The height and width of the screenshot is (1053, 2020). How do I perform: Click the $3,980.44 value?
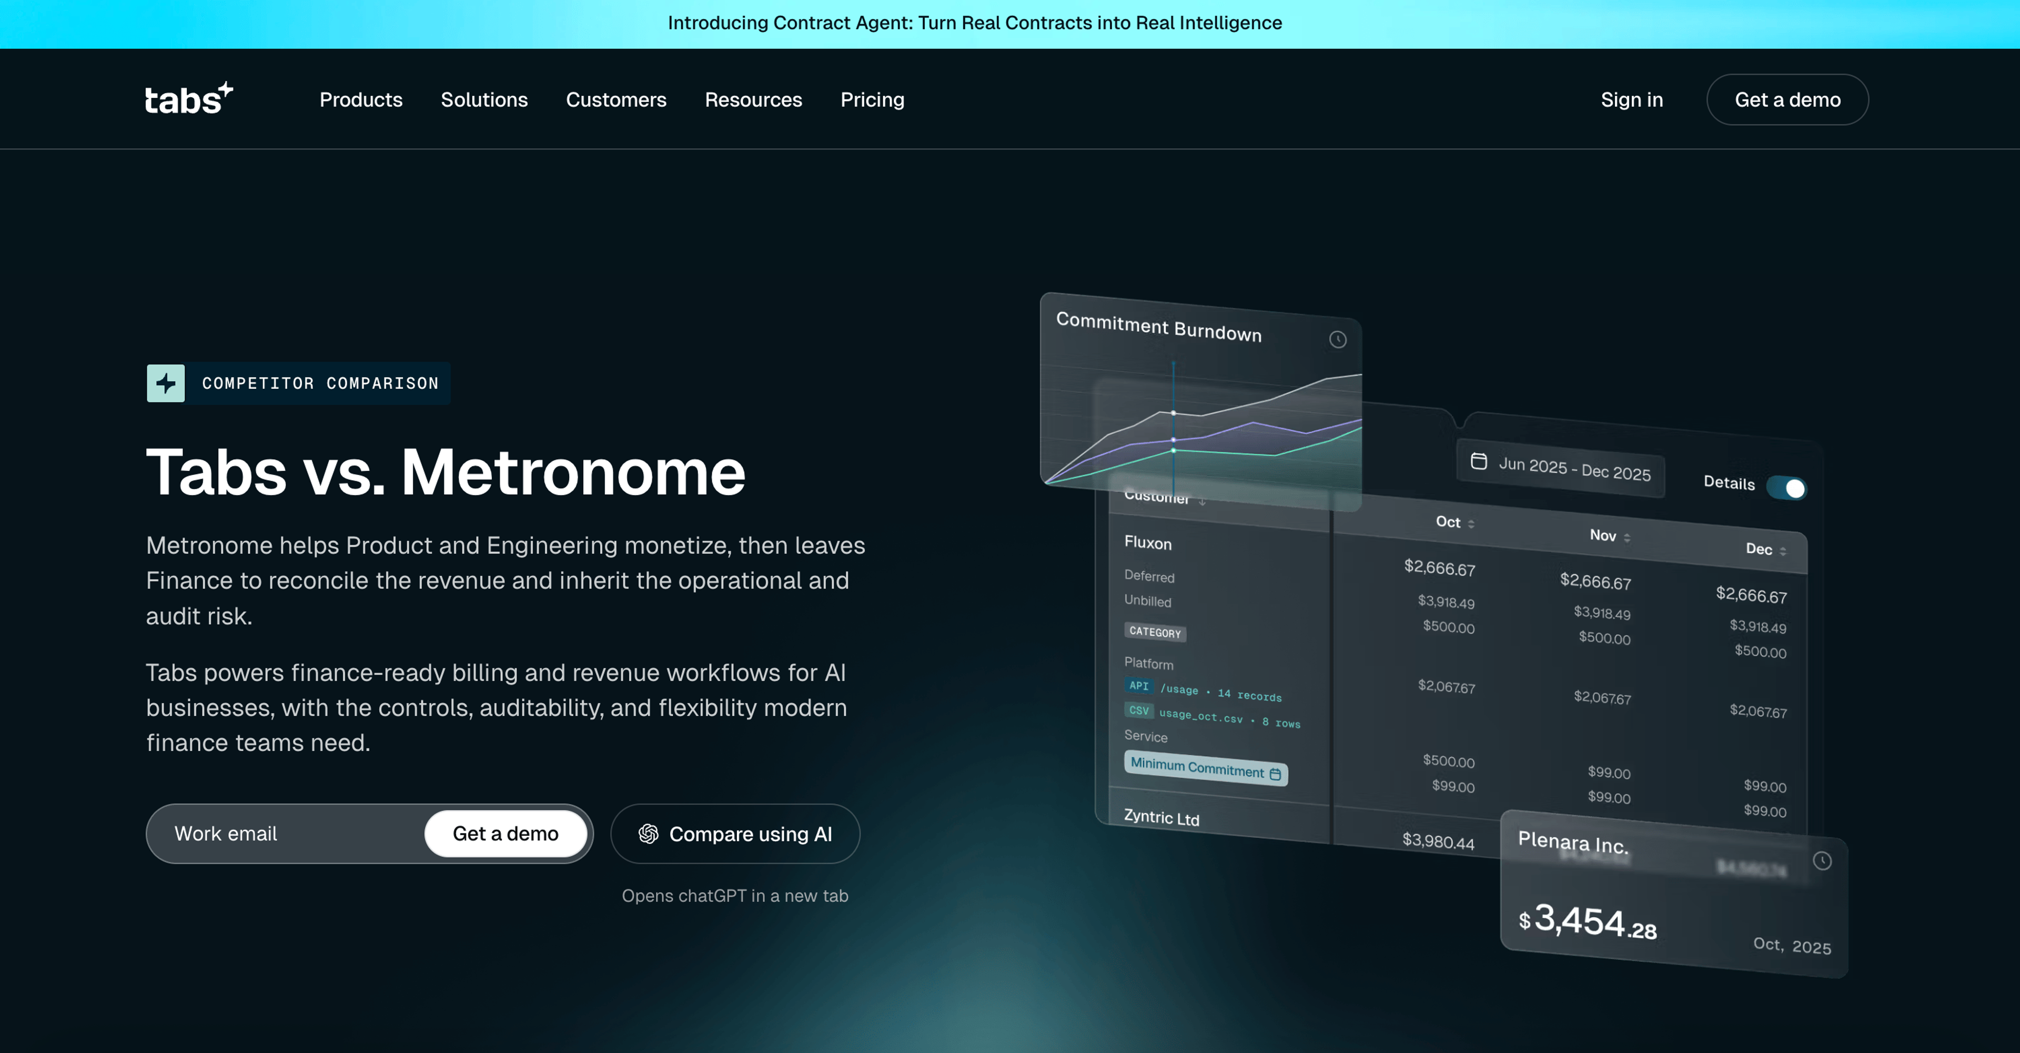(1438, 842)
